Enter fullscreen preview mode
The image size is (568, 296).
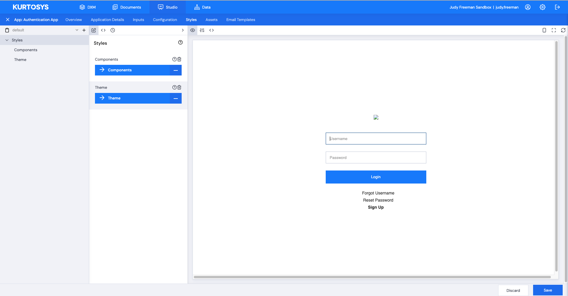click(x=554, y=30)
